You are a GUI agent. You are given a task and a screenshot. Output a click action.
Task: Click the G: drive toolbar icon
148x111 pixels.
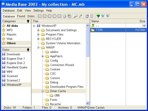click(59, 16)
